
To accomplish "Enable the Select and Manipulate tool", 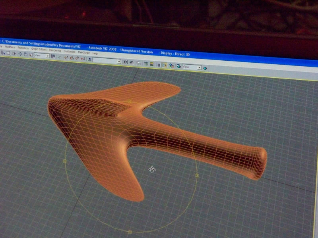I will (x=60, y=57).
